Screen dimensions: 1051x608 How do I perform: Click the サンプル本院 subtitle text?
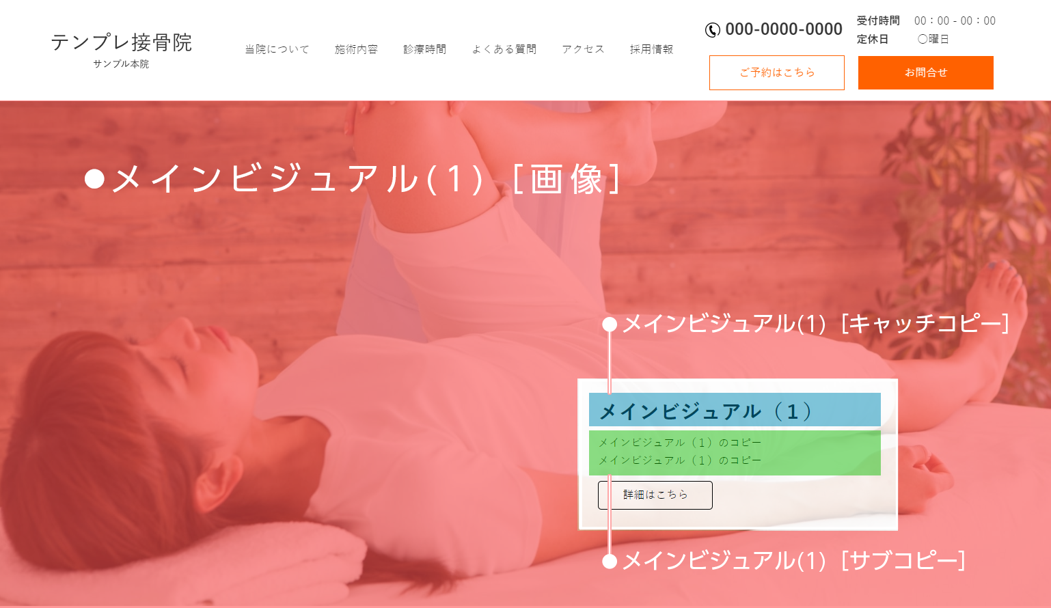coord(122,64)
